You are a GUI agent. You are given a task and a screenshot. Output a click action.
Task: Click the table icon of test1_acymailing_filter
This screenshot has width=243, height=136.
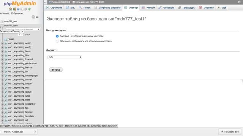tap(6, 56)
